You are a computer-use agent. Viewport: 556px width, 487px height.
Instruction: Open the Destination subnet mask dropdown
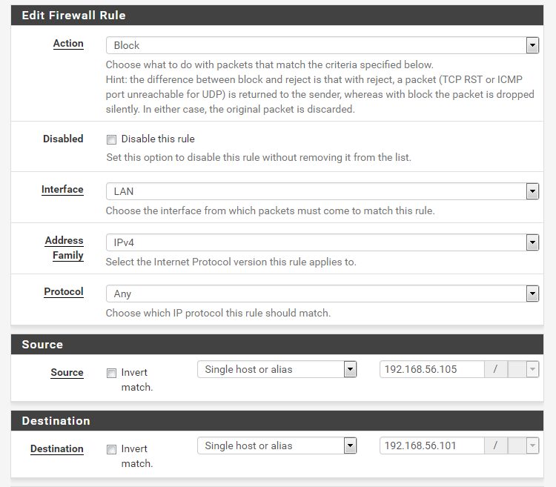(523, 446)
